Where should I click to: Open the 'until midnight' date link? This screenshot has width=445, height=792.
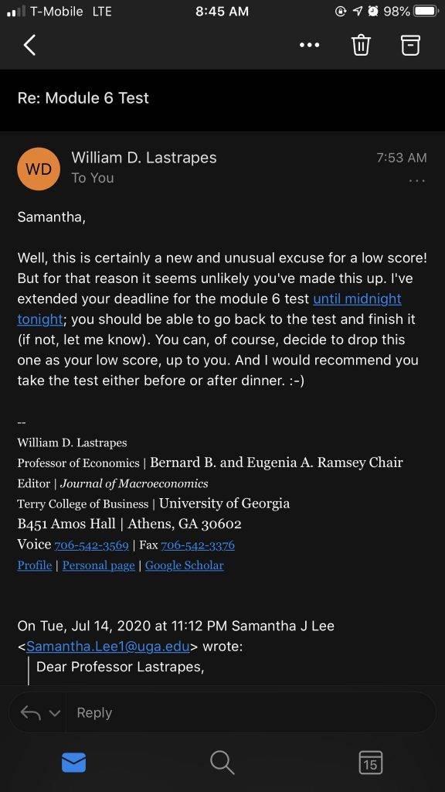click(357, 299)
